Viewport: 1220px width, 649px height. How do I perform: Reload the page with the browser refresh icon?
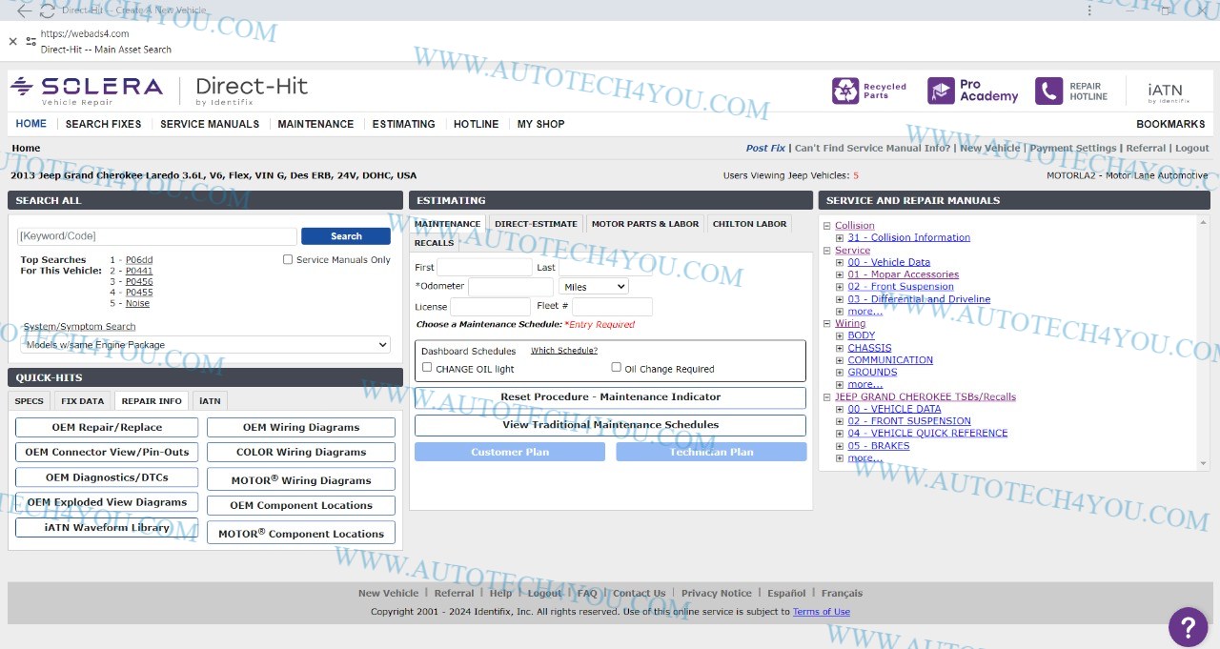click(x=47, y=11)
